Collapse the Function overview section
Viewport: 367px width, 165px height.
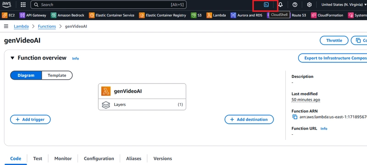point(12,58)
